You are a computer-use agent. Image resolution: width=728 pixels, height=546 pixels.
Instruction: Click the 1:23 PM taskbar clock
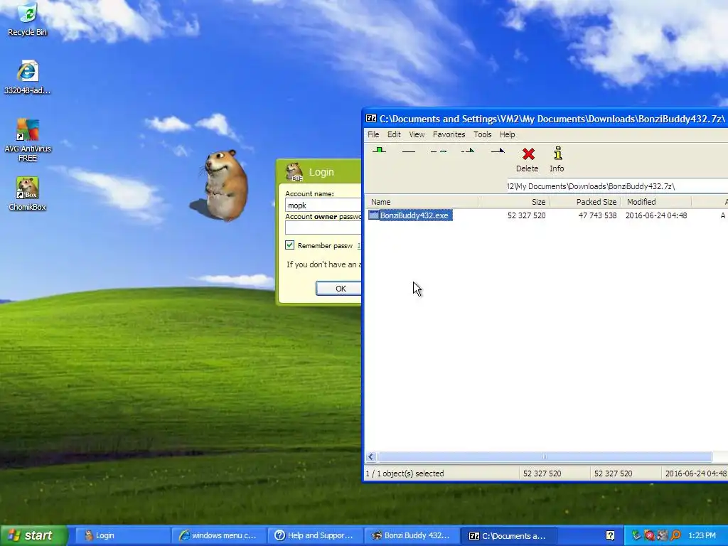702,535
